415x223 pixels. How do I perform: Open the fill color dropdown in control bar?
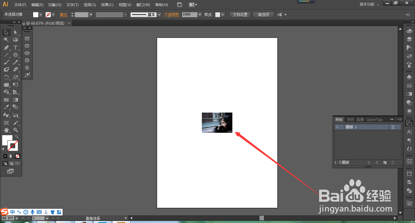41,15
